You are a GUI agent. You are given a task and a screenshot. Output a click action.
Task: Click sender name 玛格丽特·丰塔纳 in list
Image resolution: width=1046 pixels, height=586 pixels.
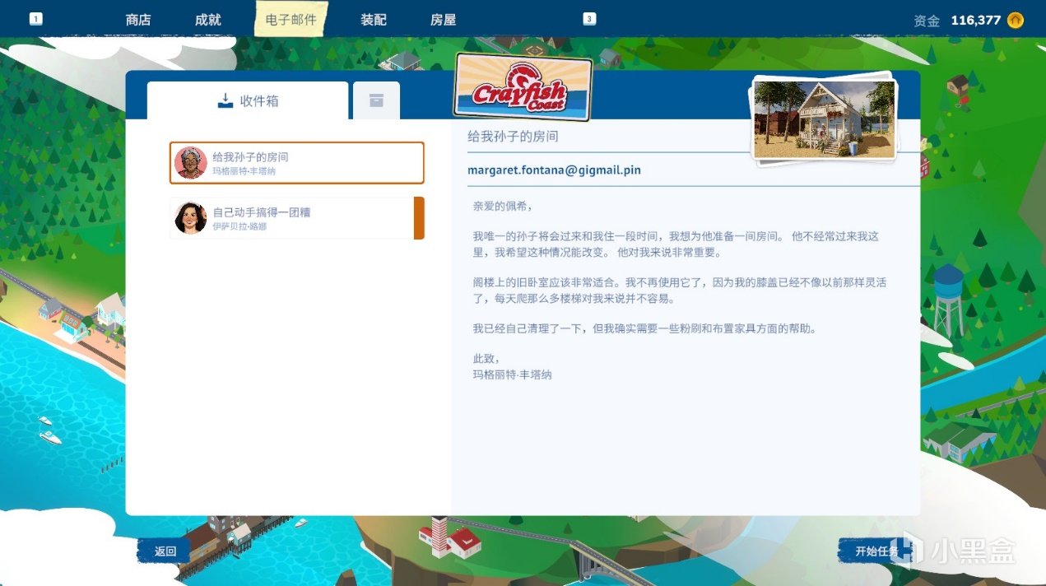click(x=244, y=171)
